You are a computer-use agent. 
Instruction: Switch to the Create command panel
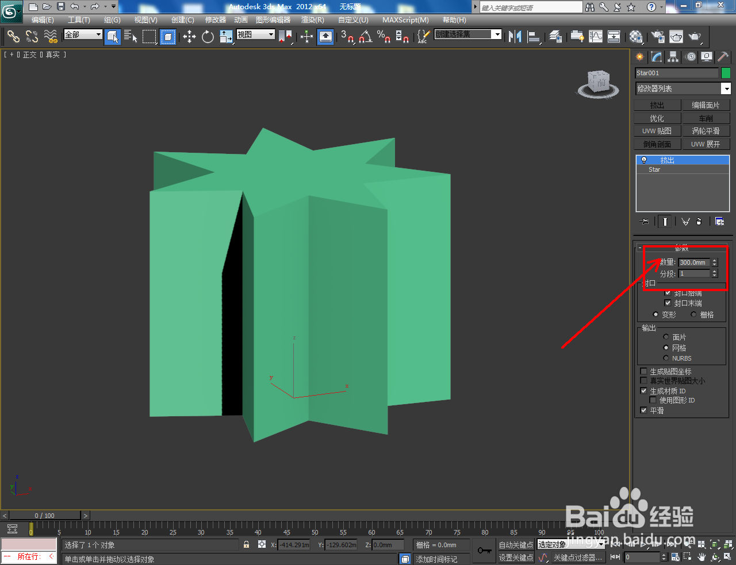640,56
